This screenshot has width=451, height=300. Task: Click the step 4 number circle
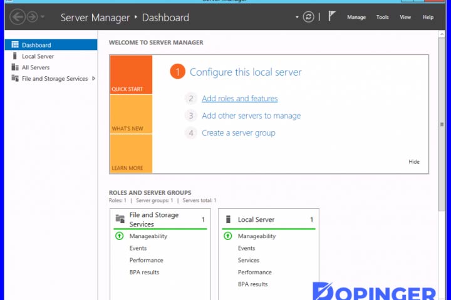pyautogui.click(x=190, y=133)
